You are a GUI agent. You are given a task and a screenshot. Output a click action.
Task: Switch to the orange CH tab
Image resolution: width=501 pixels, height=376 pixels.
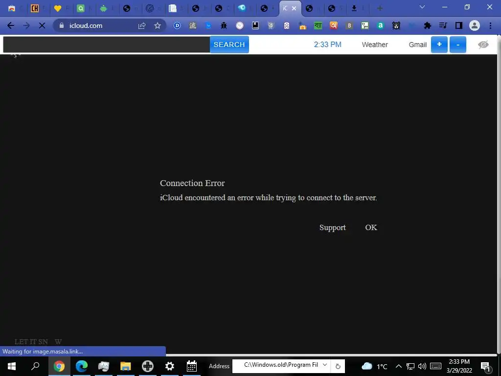coord(35,8)
